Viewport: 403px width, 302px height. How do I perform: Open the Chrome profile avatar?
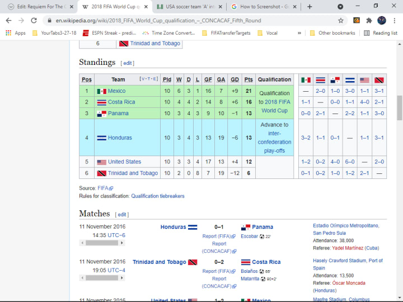(x=382, y=21)
